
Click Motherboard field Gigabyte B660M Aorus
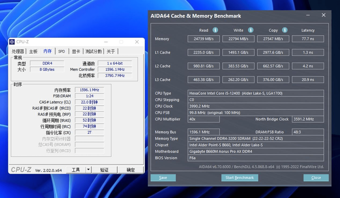pyautogui.click(x=256, y=151)
